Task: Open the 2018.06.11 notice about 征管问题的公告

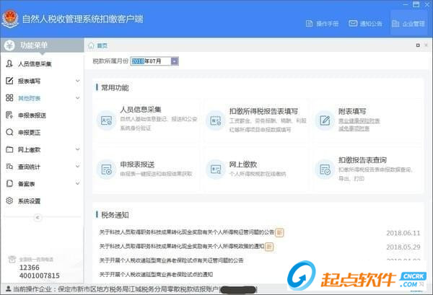Action: click(187, 232)
